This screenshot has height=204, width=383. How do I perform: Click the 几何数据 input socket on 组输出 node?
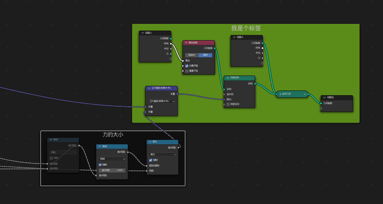(321, 103)
